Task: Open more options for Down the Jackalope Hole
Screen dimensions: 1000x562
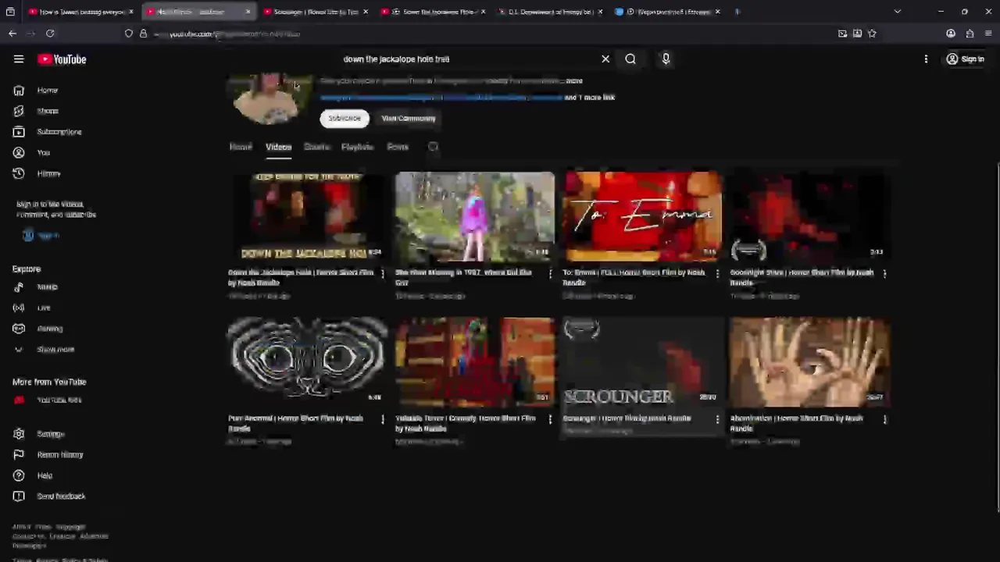Action: 382,274
